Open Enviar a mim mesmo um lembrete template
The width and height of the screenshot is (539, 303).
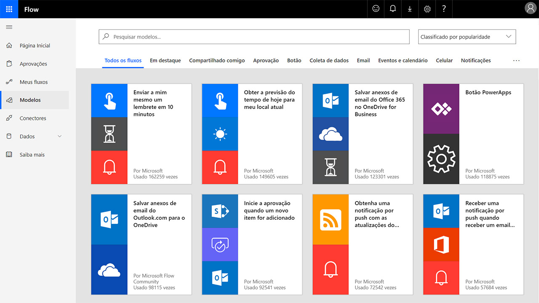(x=153, y=103)
